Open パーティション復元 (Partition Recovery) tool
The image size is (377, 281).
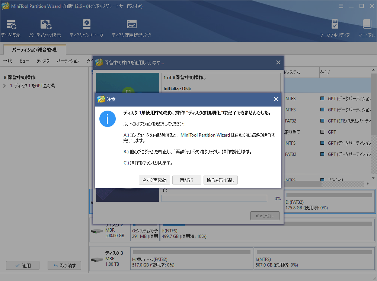pos(45,28)
